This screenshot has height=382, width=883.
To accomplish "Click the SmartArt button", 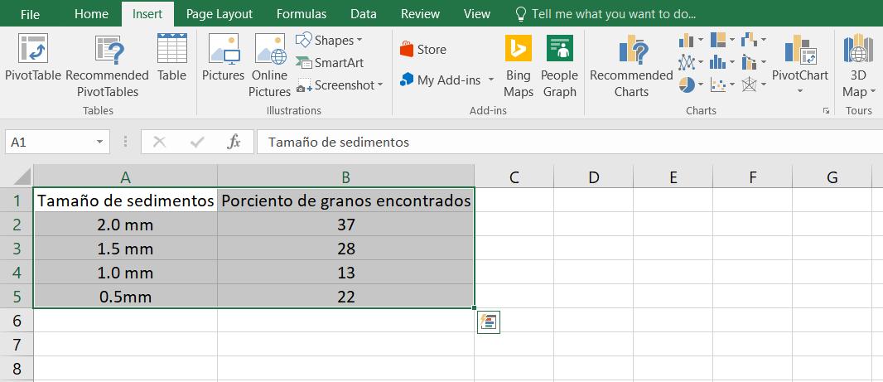I will pyautogui.click(x=330, y=63).
